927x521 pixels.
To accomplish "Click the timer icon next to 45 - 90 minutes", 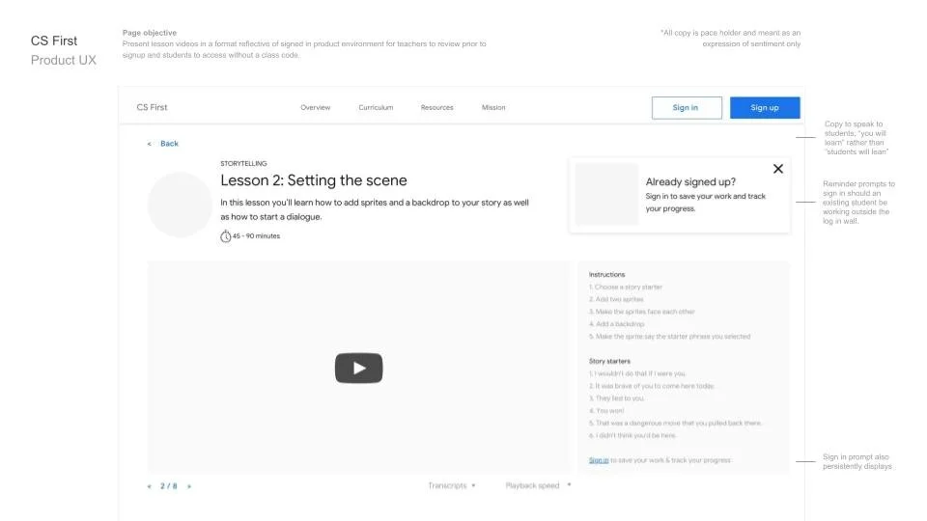I will click(225, 236).
